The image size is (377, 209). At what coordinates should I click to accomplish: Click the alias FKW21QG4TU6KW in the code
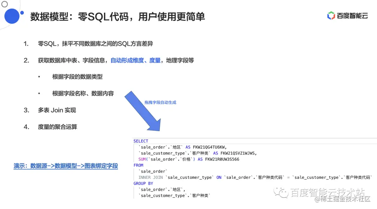tap(209, 147)
